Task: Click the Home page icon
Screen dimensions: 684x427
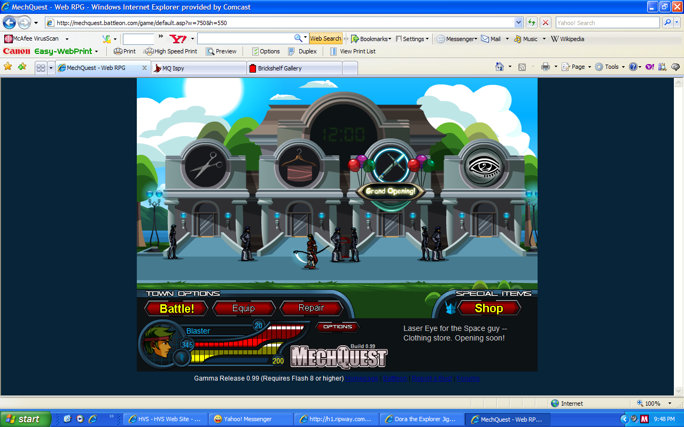Action: [500, 67]
